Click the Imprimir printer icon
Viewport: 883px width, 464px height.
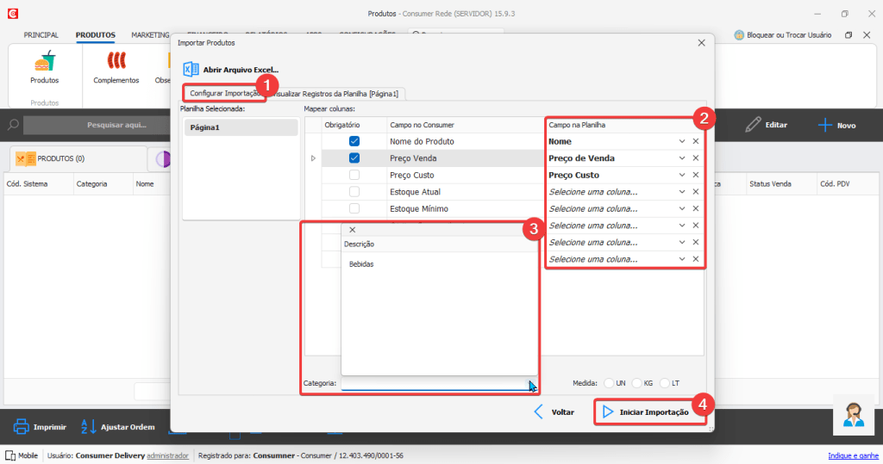[x=22, y=426]
